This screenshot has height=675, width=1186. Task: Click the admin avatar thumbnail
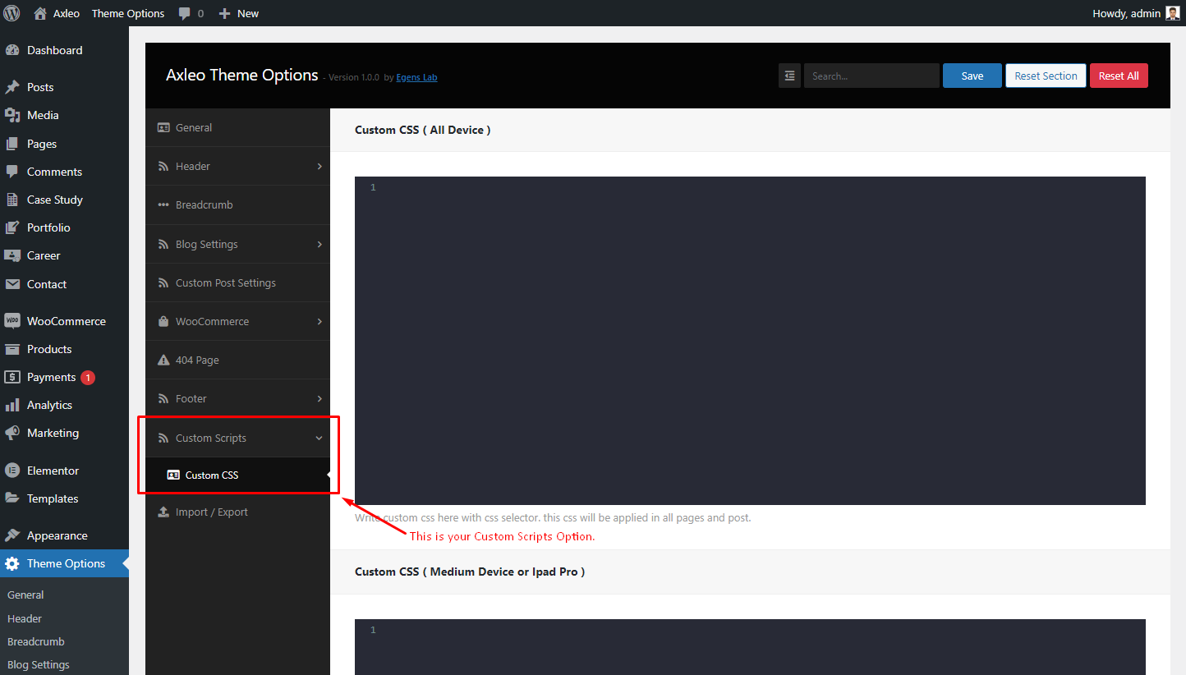point(1173,13)
